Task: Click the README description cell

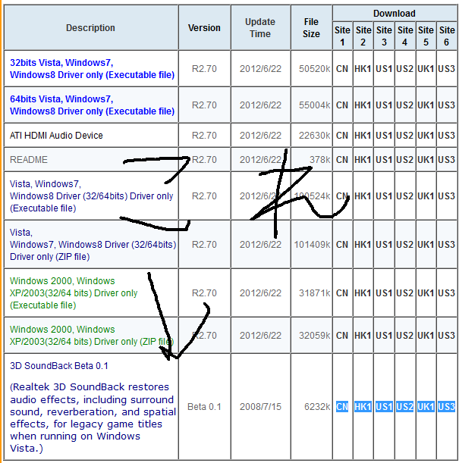Action: (29, 159)
